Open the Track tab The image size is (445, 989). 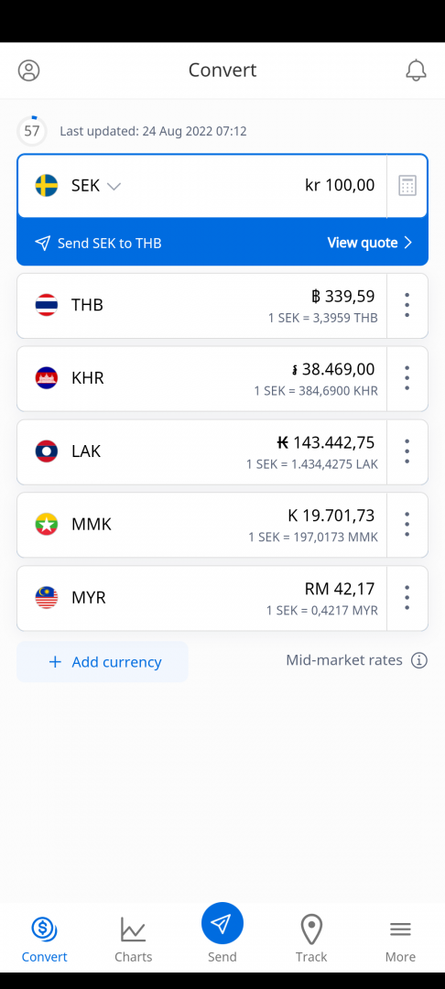pos(311,940)
